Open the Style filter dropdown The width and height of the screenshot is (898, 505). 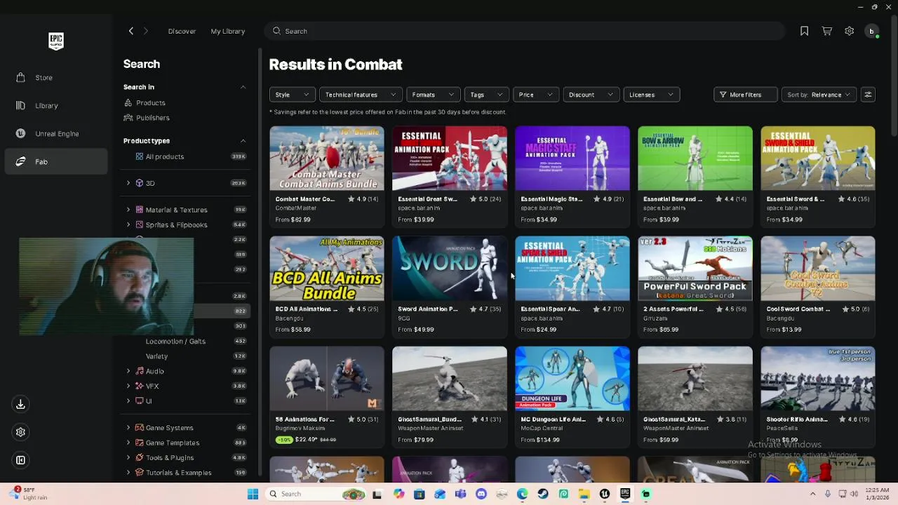292,95
